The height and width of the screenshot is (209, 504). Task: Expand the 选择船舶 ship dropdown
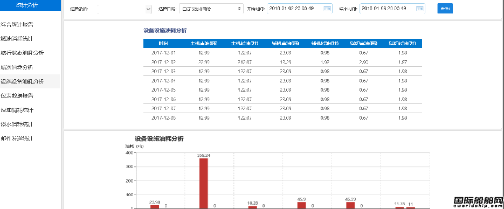125,9
